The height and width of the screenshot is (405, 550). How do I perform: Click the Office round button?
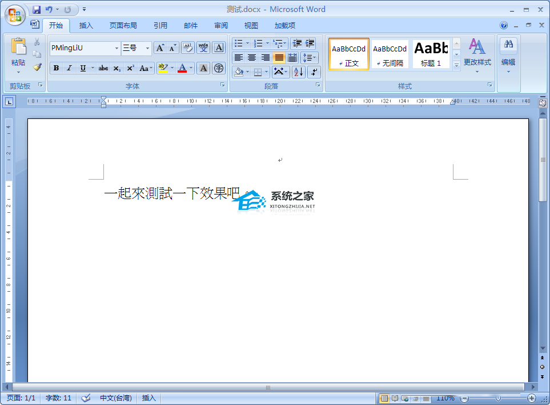[x=15, y=15]
